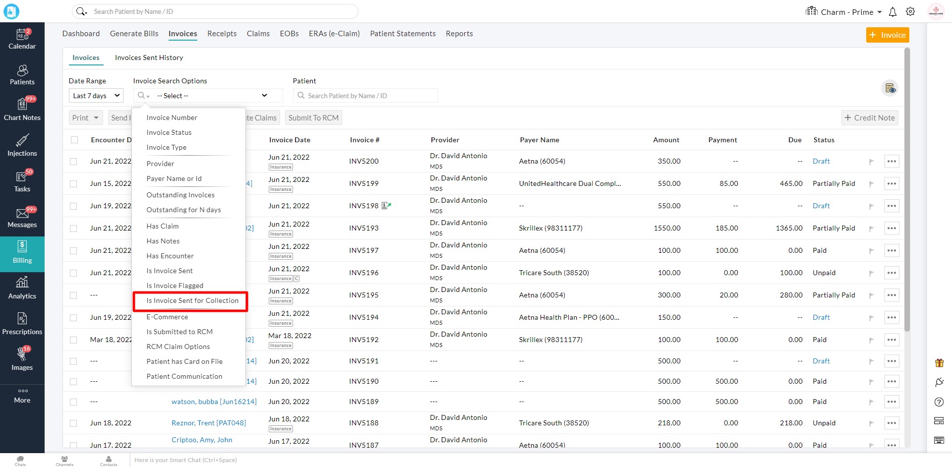
Task: Select Is Invoice Sent for Collection menu option
Action: [x=191, y=300]
